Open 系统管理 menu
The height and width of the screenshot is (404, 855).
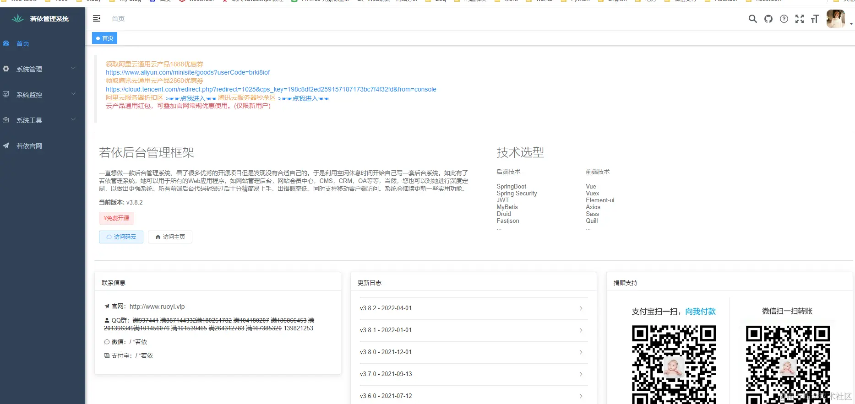[x=43, y=69]
